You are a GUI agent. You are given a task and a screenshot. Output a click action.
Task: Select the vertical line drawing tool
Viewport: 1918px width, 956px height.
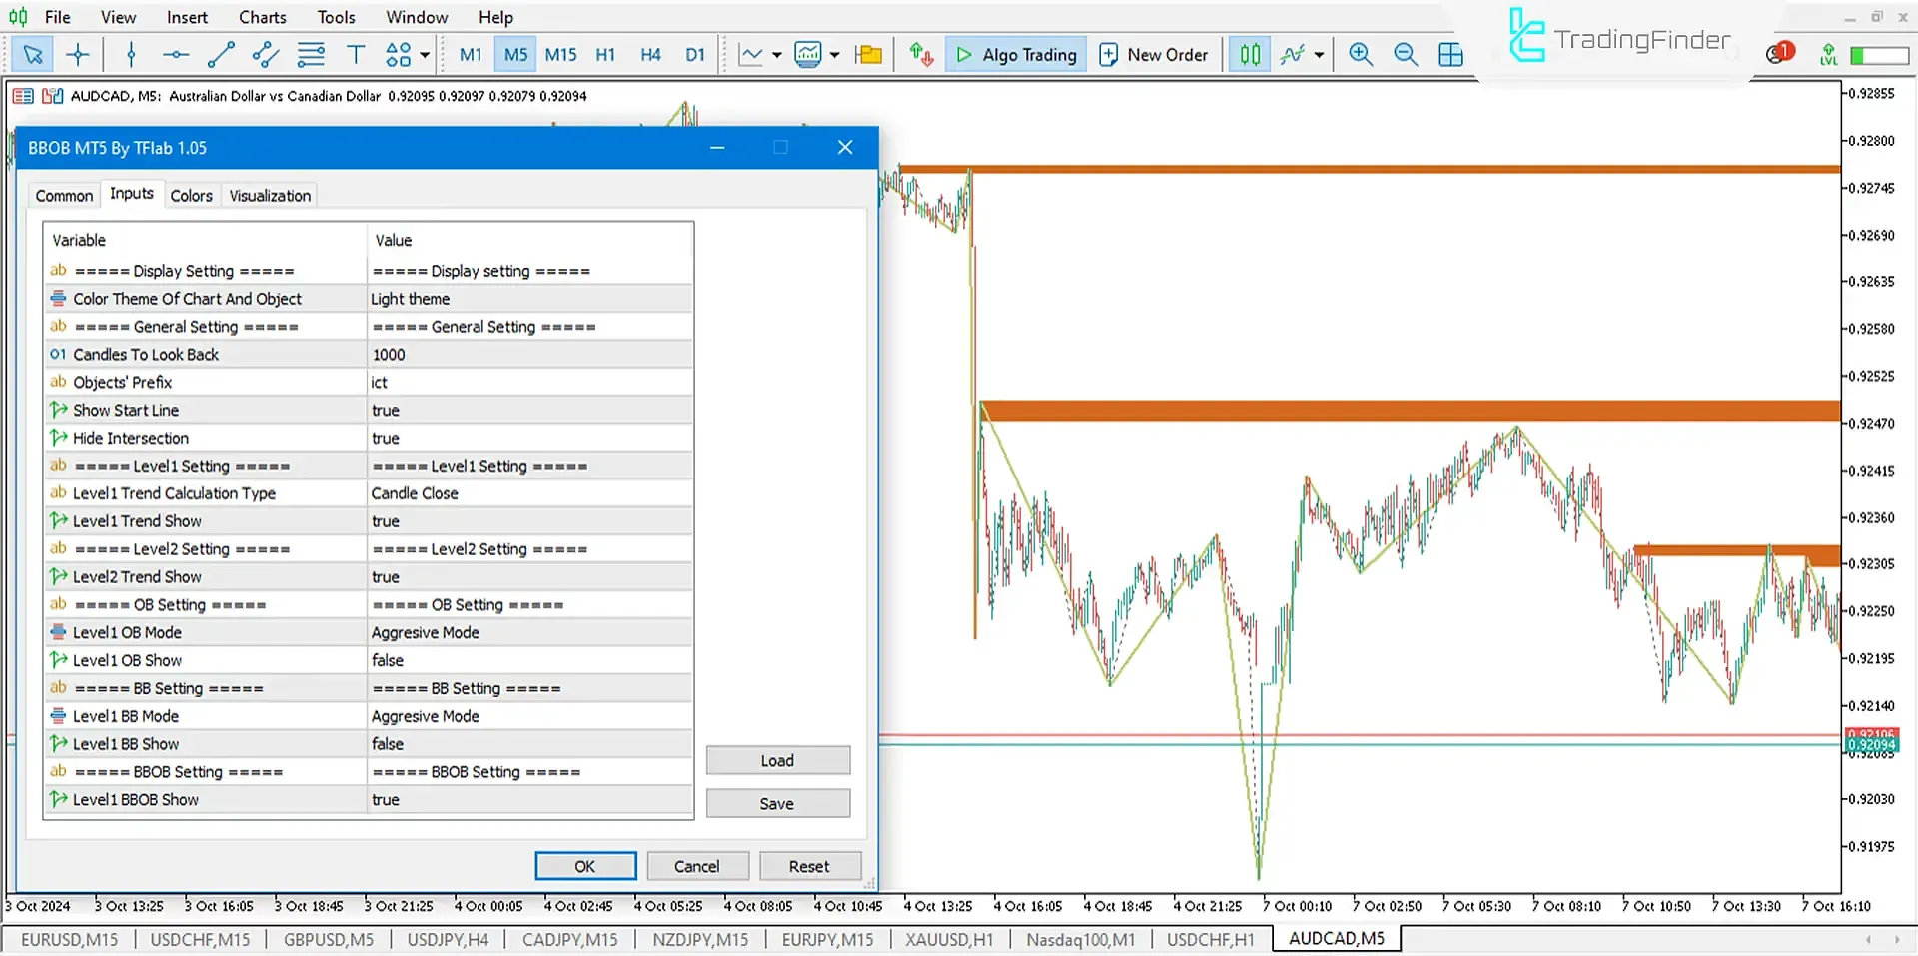130,54
